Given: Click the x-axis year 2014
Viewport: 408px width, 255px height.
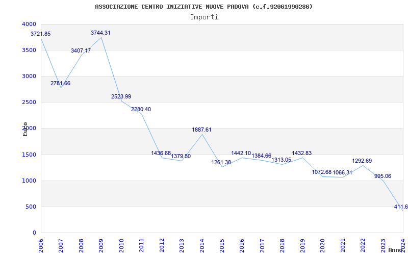Looking at the screenshot, I should [201, 246].
